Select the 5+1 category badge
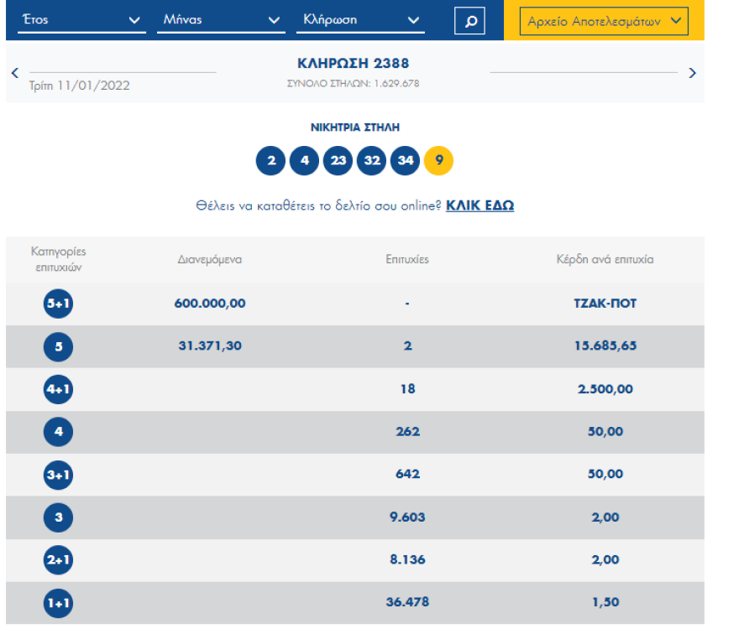This screenshot has height=634, width=739. [58, 304]
